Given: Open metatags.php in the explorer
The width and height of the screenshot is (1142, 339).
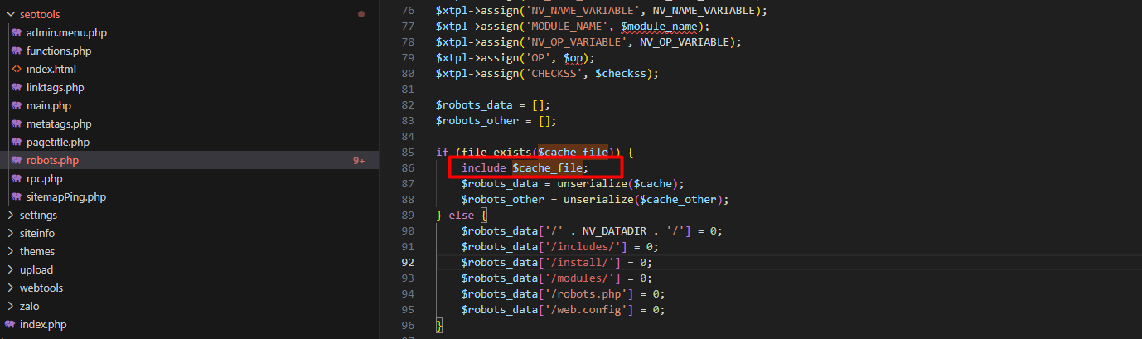Looking at the screenshot, I should pyautogui.click(x=59, y=124).
